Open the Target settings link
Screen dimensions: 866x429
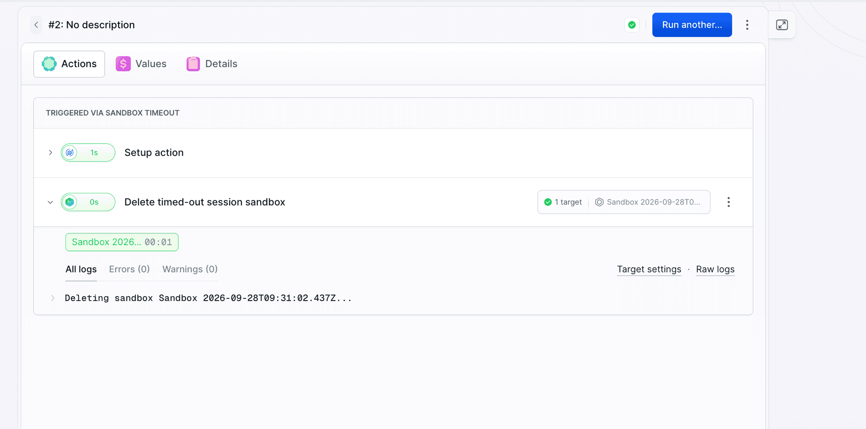click(649, 269)
